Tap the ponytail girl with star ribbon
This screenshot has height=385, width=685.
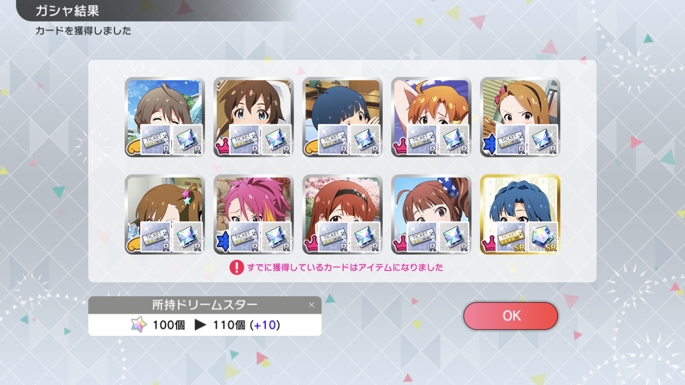(431, 214)
